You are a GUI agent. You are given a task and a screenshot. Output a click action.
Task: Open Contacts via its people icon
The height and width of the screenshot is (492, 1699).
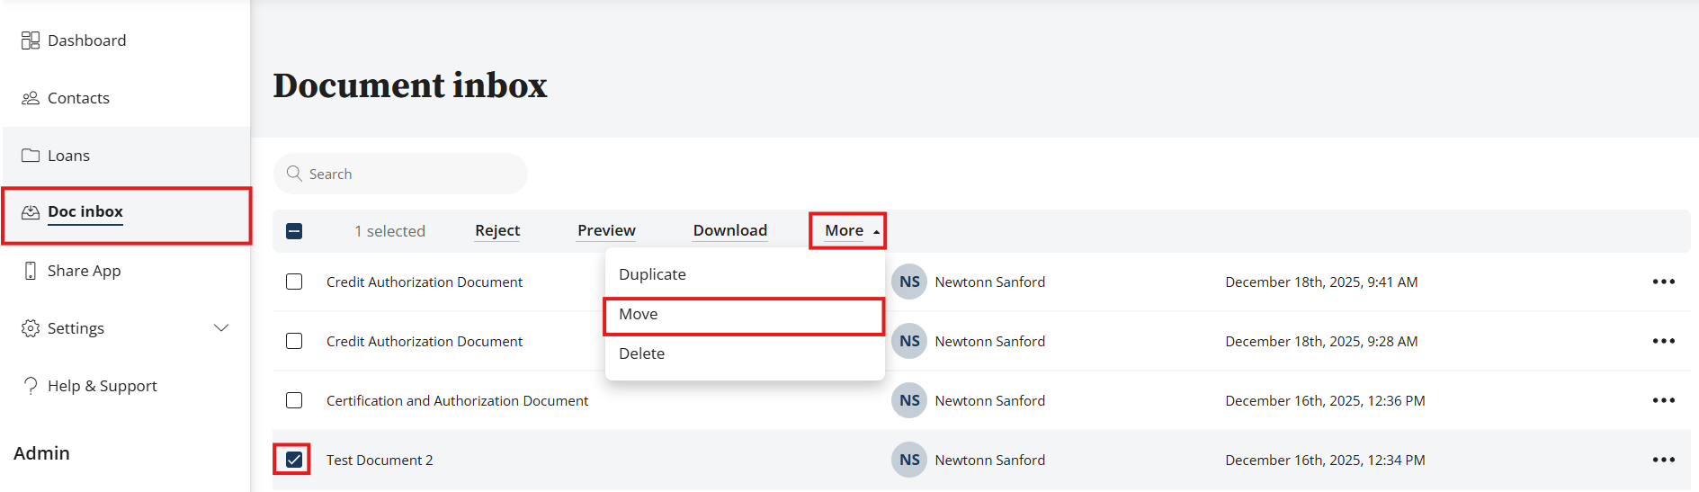click(x=31, y=98)
